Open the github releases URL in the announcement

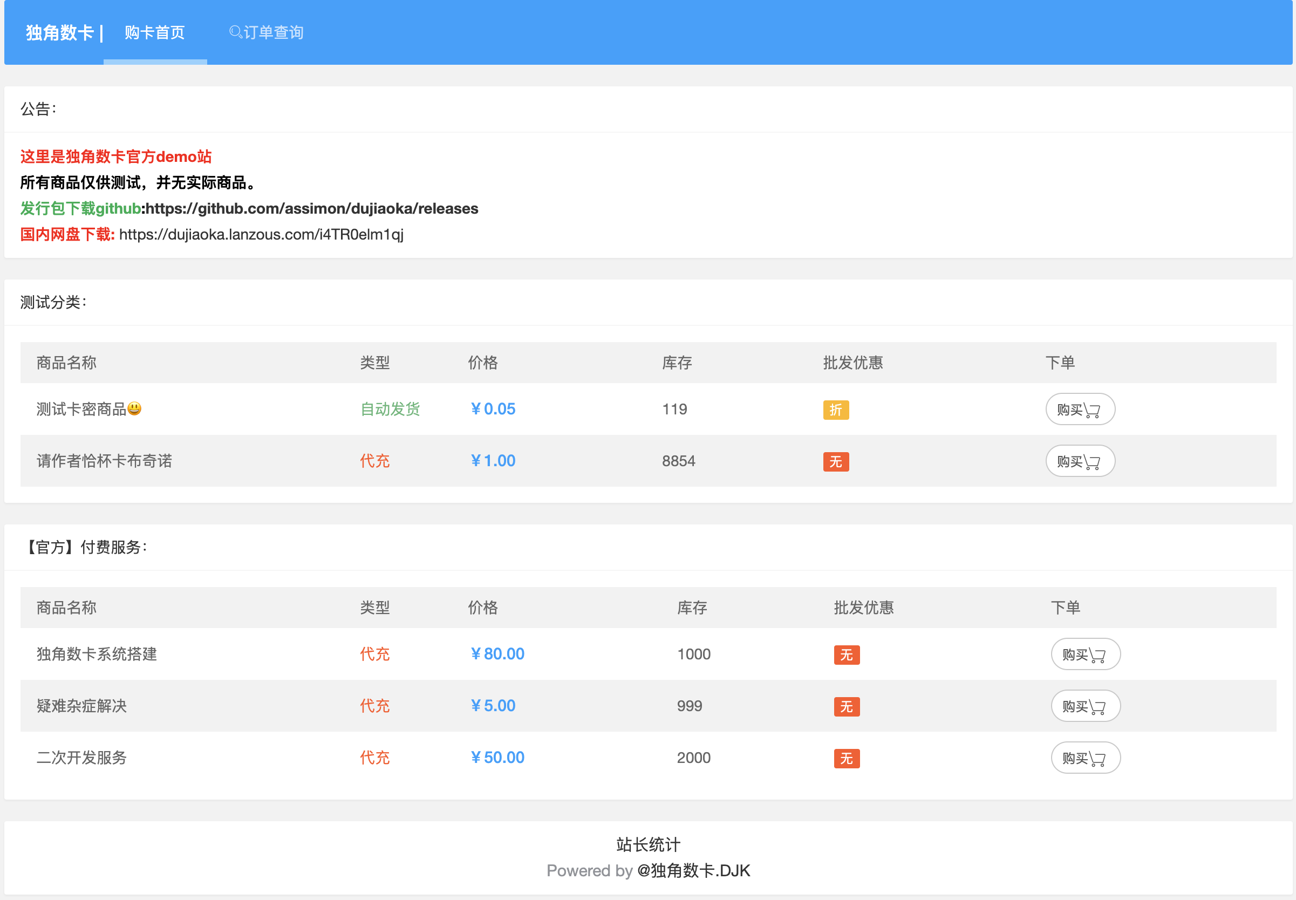312,209
